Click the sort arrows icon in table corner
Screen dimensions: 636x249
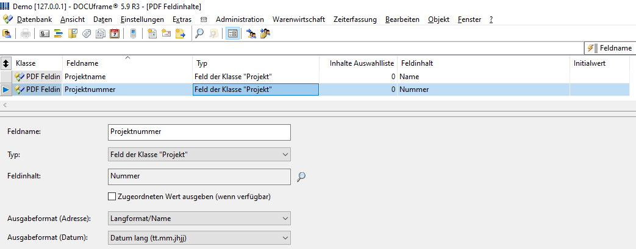click(x=5, y=63)
